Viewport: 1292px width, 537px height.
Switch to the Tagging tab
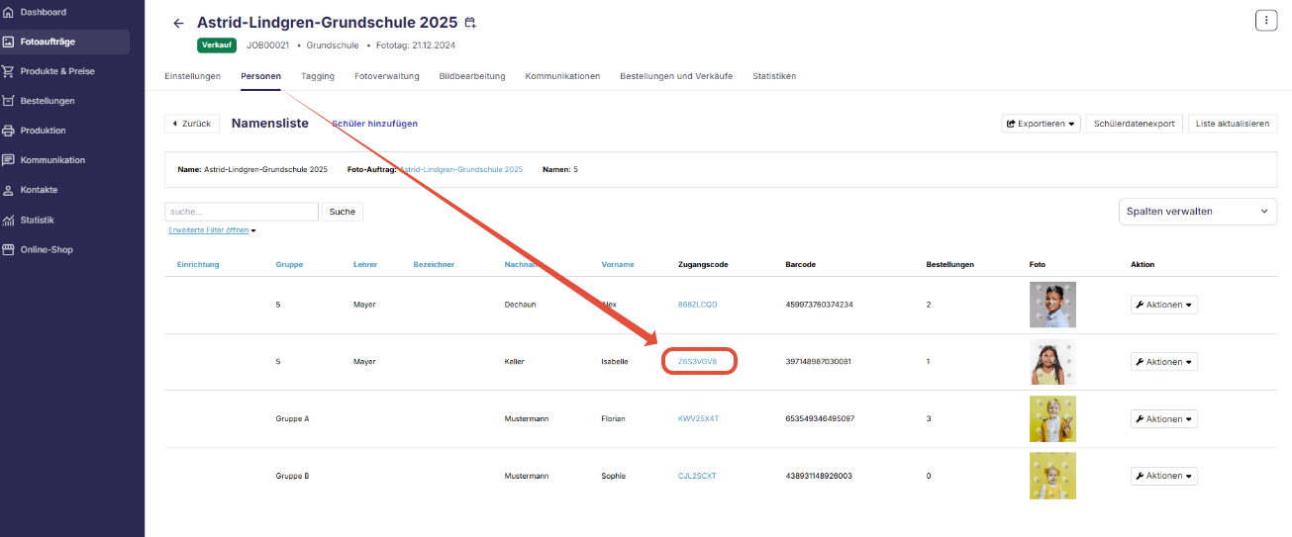coord(318,76)
